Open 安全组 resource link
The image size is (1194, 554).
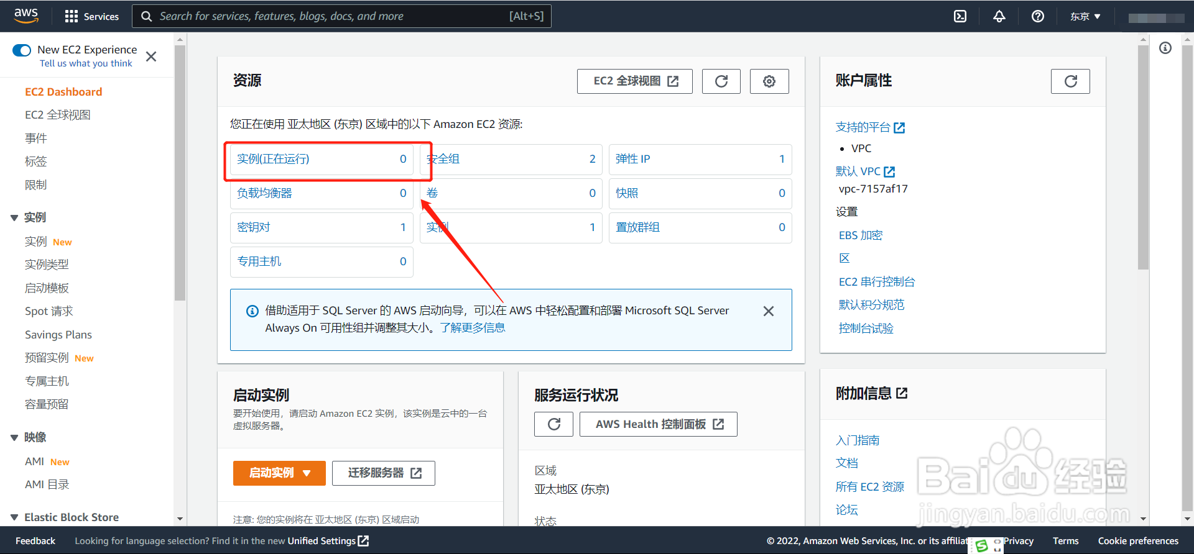click(443, 159)
